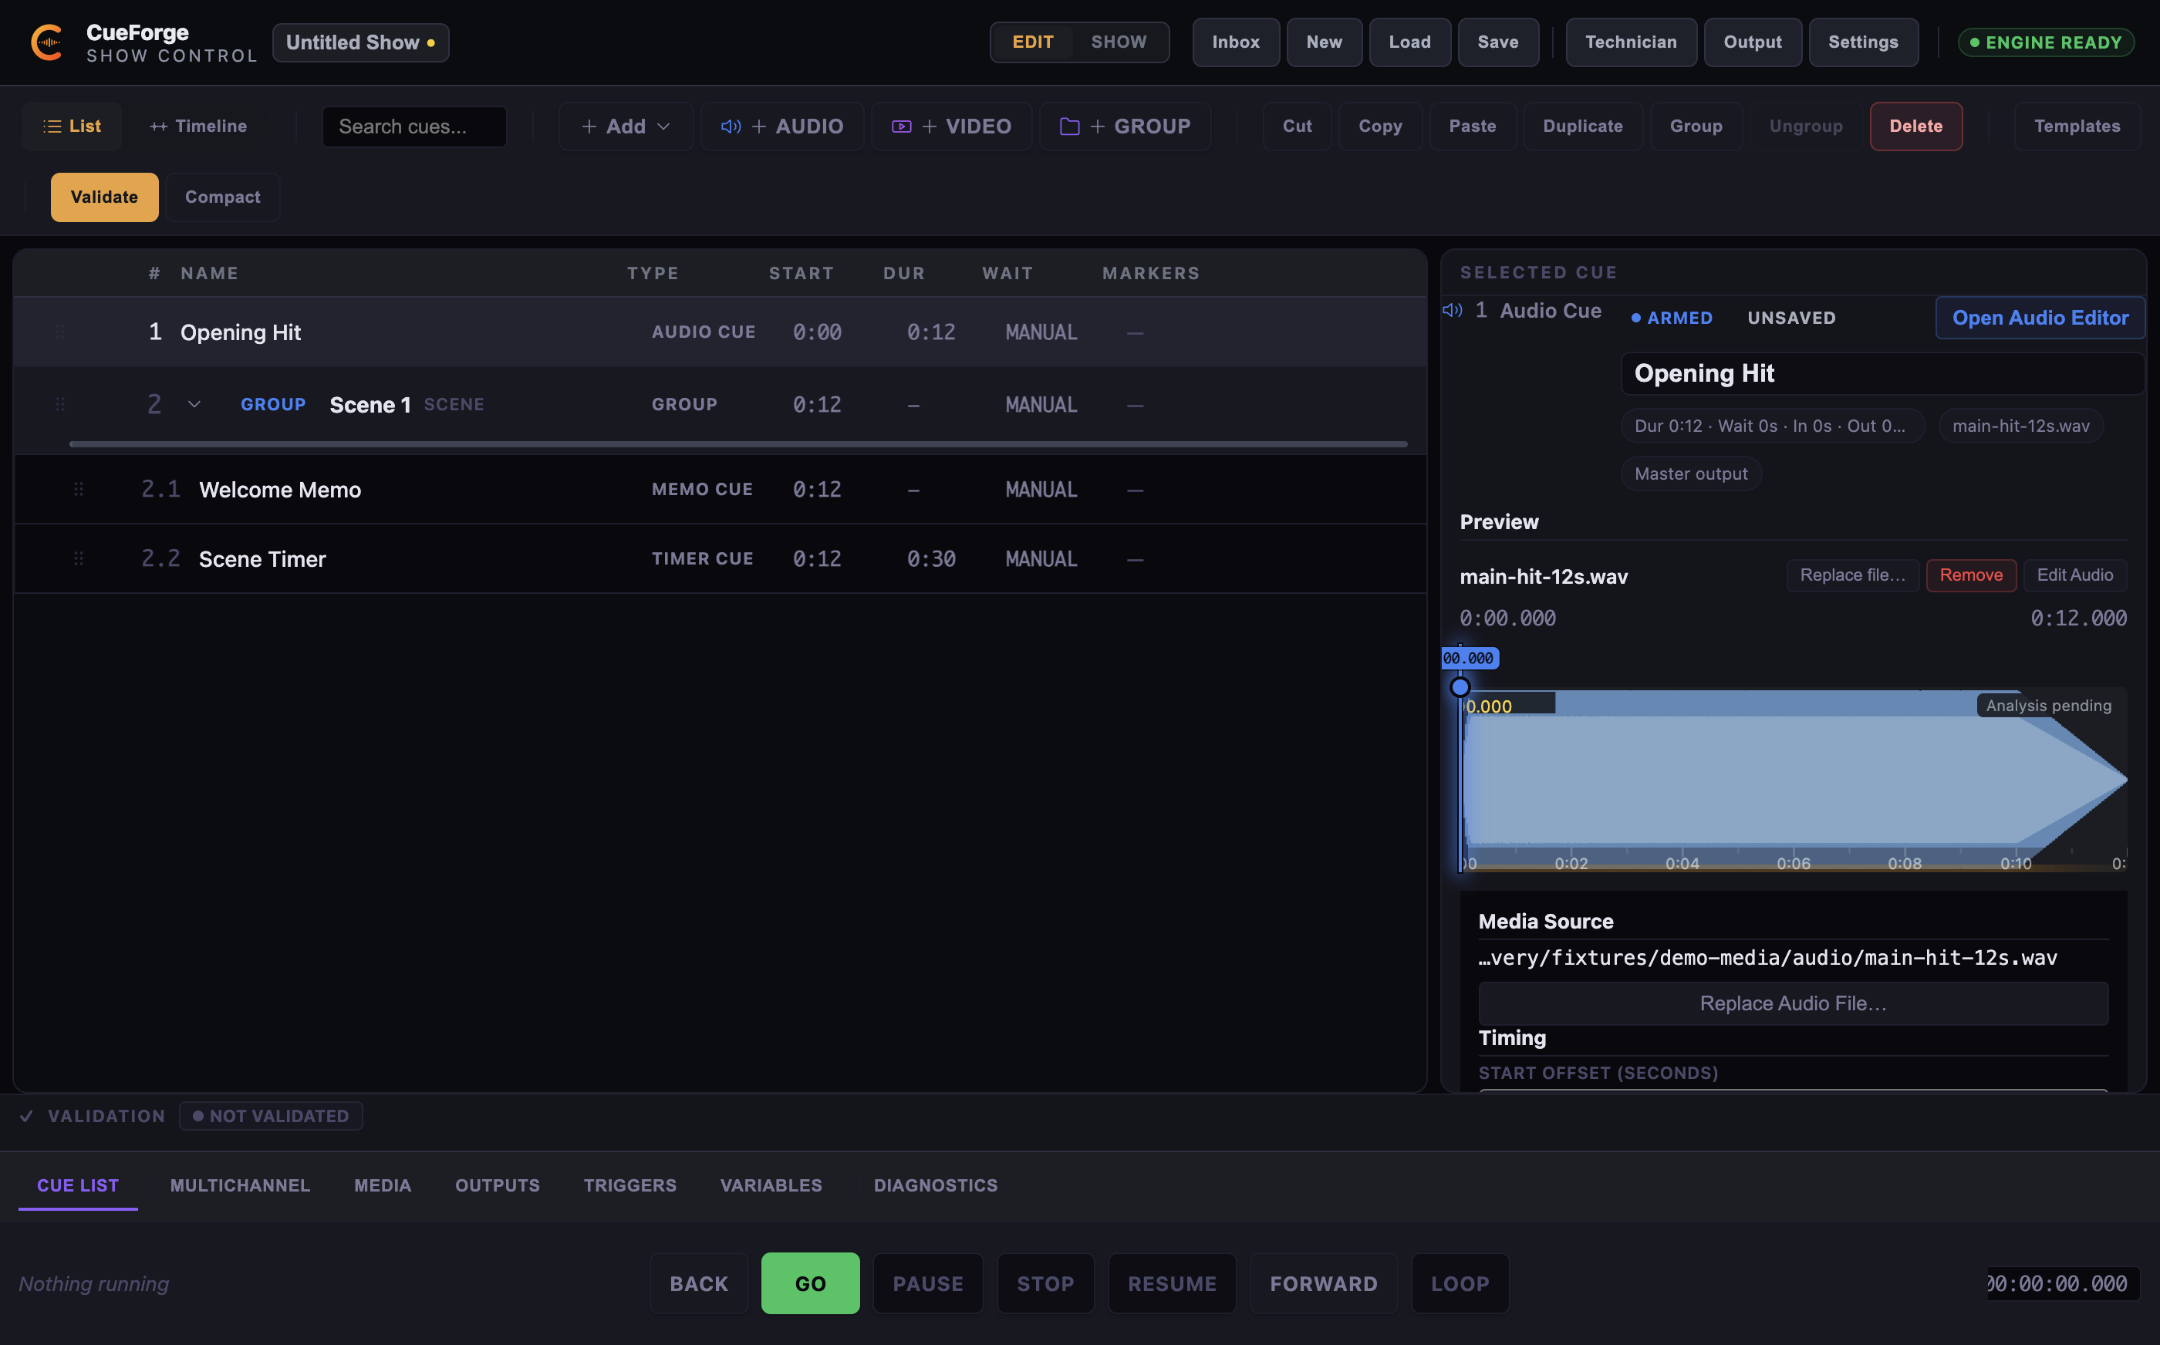Viewport: 2160px width, 1345px height.
Task: Click the drag handle for Welcome Memo row
Action: (x=78, y=489)
